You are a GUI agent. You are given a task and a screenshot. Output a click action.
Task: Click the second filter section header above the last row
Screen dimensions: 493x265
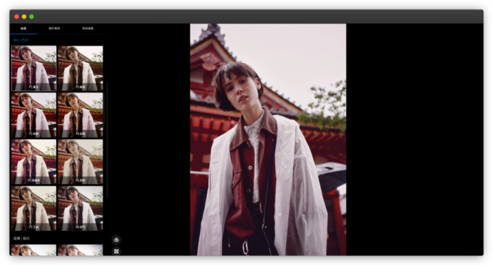[22, 238]
